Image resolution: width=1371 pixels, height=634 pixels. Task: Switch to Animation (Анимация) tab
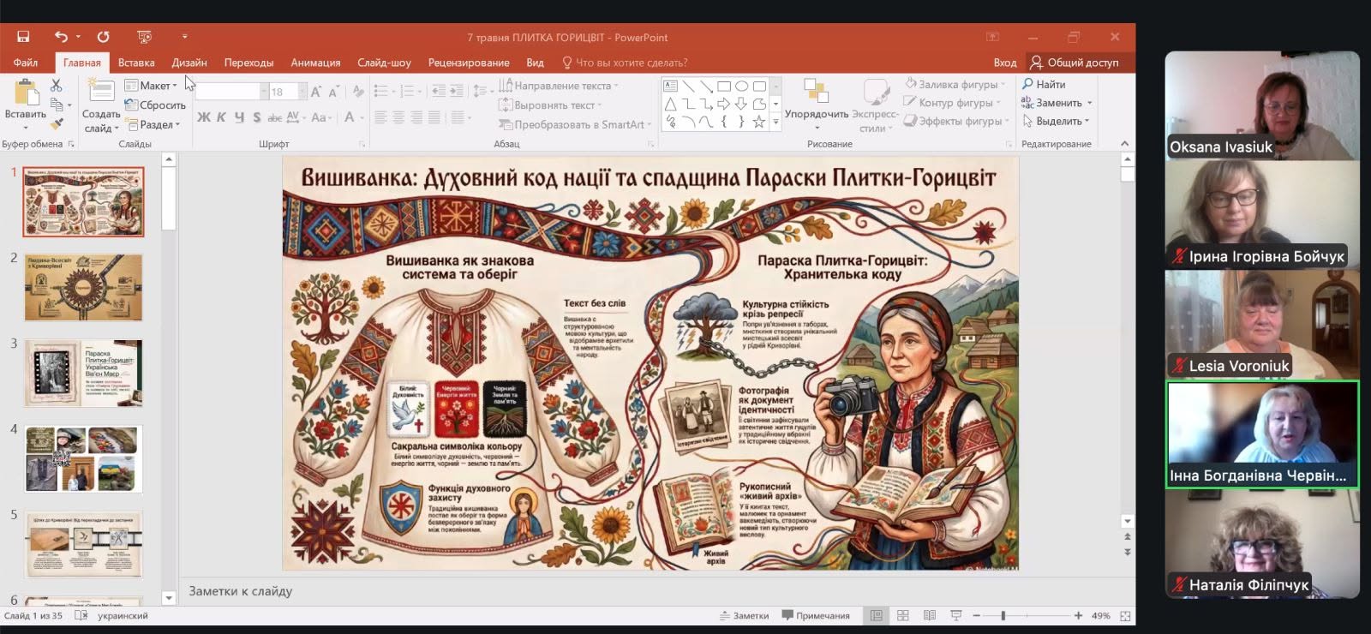(315, 63)
